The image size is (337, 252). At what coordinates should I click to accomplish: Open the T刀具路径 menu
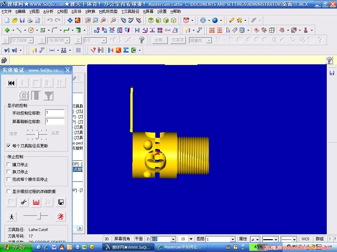pos(130,11)
